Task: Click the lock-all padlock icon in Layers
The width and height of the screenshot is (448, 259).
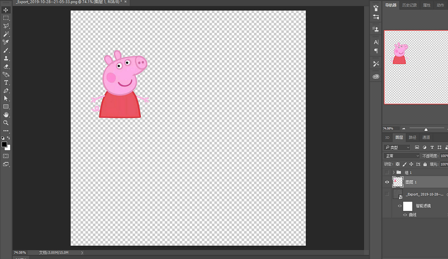Action: (x=425, y=164)
